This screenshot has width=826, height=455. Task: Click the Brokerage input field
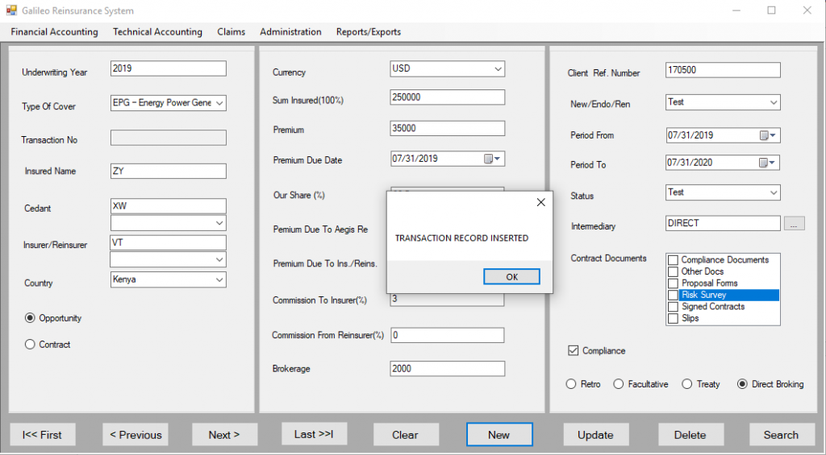447,369
